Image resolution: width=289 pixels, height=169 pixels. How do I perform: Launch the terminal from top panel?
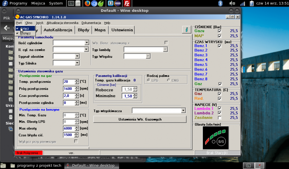tap(71, 3)
